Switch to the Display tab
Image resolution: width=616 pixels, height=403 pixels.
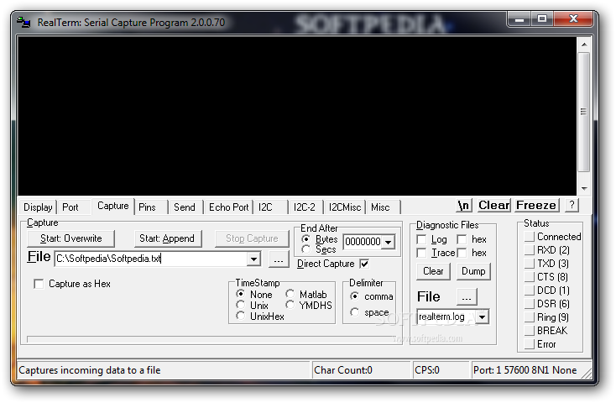point(38,207)
